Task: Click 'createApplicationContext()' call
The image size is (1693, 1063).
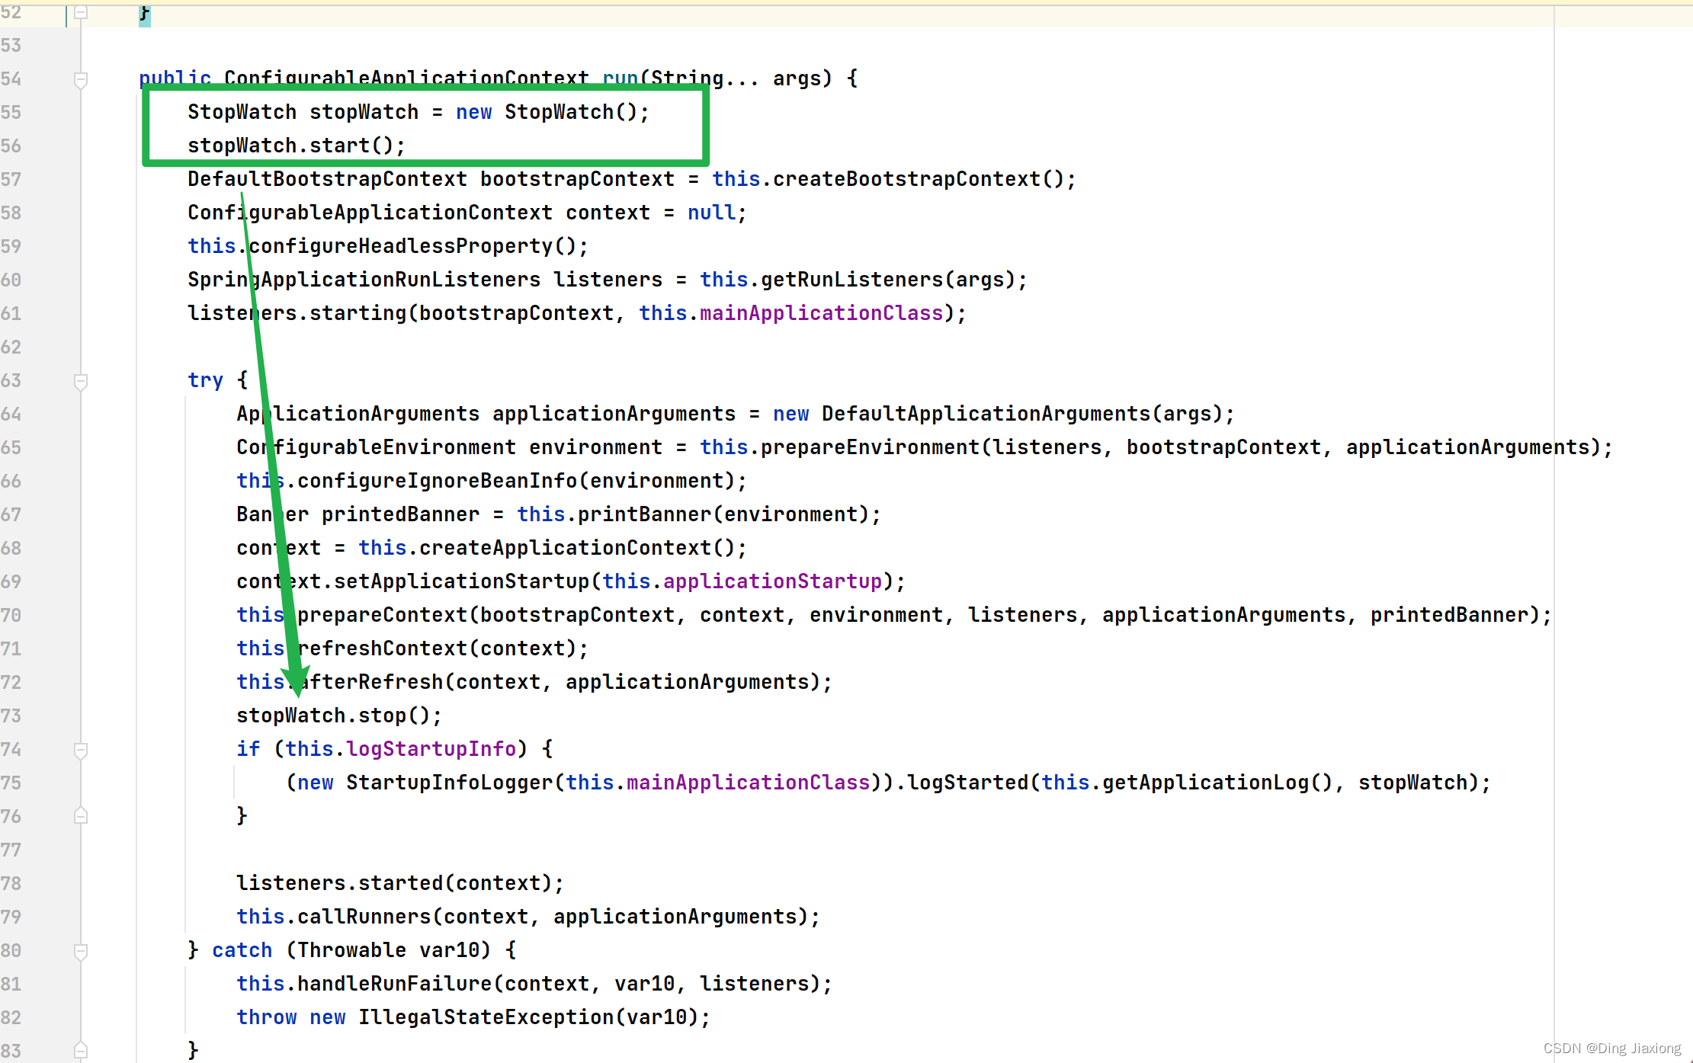Action: tap(577, 548)
